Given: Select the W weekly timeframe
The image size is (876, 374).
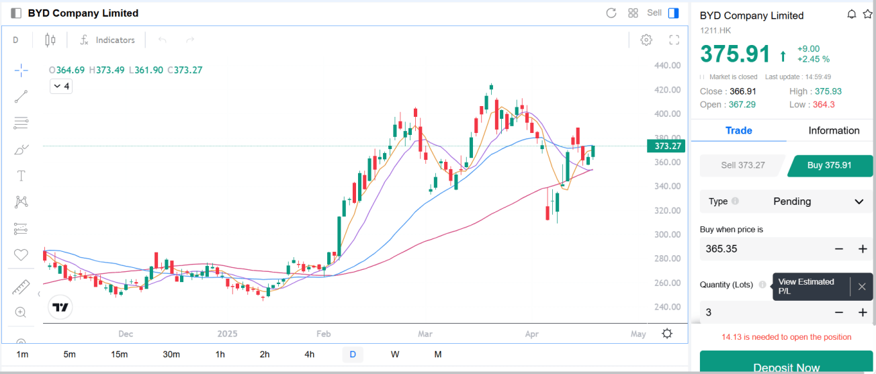Looking at the screenshot, I should click(x=395, y=355).
